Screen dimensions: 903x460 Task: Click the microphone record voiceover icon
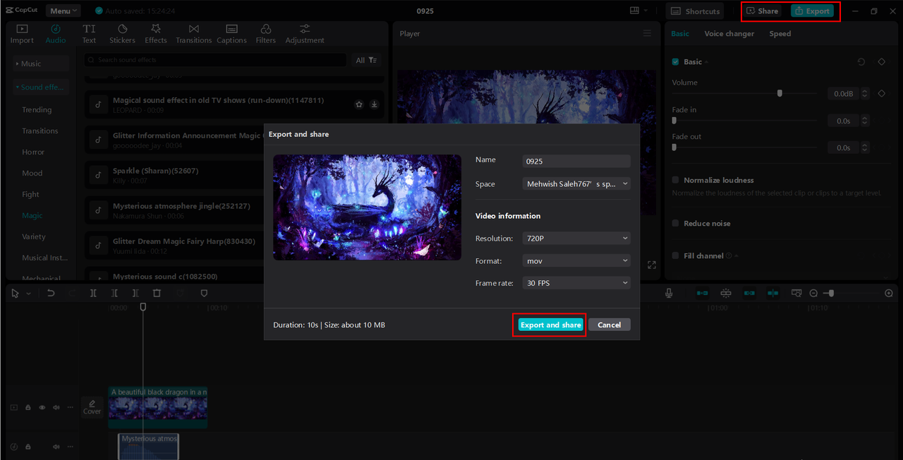click(x=669, y=293)
